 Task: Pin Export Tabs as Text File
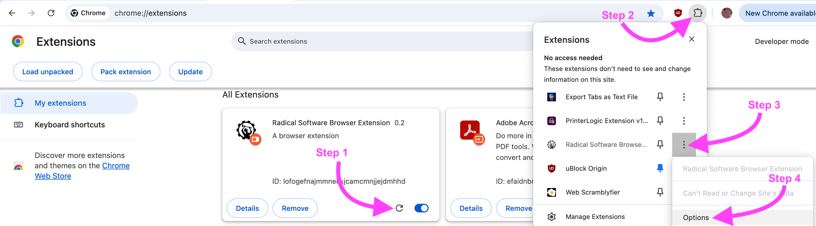point(660,97)
